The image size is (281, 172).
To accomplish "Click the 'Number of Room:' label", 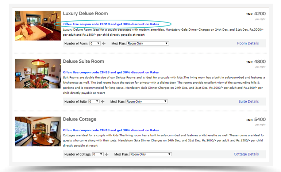I will click(76, 43).
